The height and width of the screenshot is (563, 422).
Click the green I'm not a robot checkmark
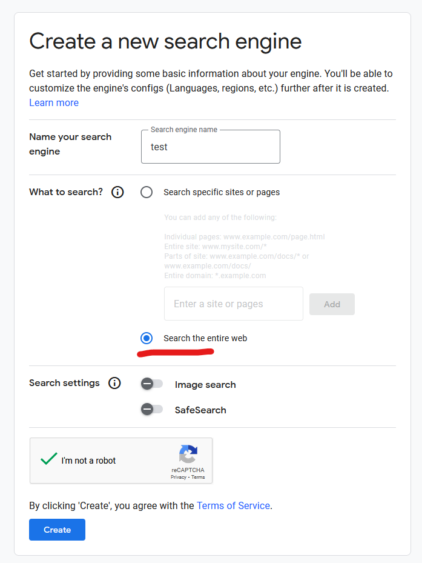tap(49, 459)
